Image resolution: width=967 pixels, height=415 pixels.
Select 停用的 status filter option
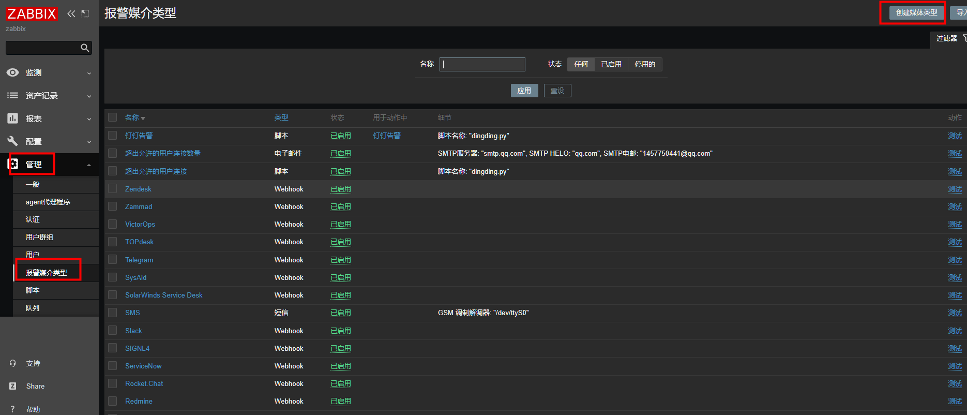pyautogui.click(x=645, y=64)
